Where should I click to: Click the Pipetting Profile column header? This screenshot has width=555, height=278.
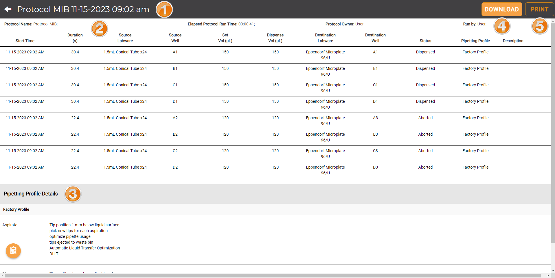point(475,41)
